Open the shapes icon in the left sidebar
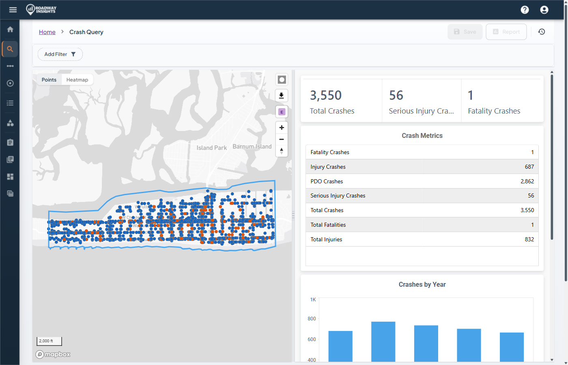568x365 pixels. tap(10, 122)
